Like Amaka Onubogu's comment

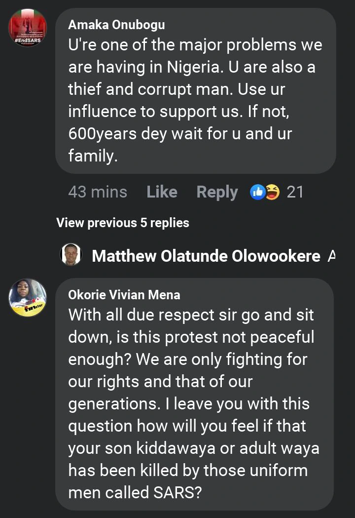[x=162, y=192]
